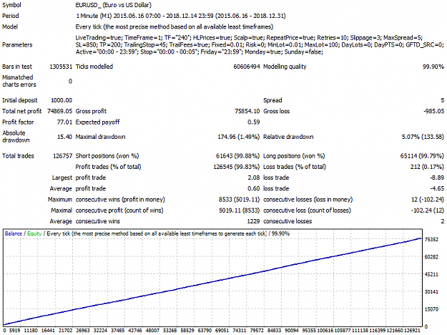
Task: Click the 'Modelling quality' label
Action: coord(285,67)
